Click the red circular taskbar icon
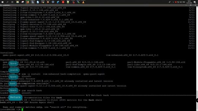Viewport: 198px width, 111px height. point(63,2)
